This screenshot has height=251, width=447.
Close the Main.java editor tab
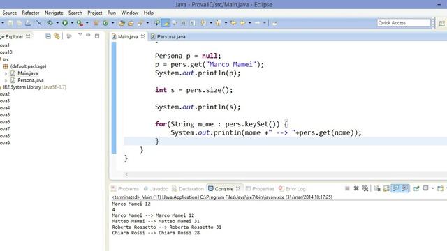click(x=143, y=36)
